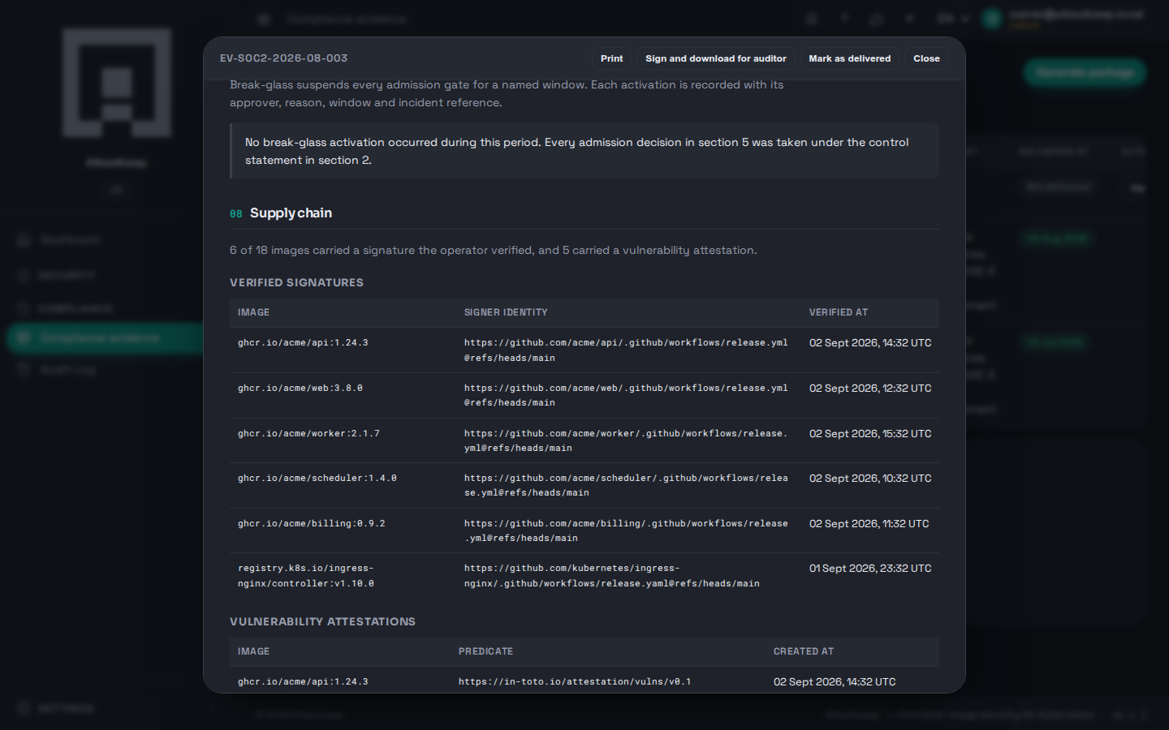Click the 02 Sept 2026, 12:32 UTC timestamp
The width and height of the screenshot is (1169, 730).
point(870,389)
